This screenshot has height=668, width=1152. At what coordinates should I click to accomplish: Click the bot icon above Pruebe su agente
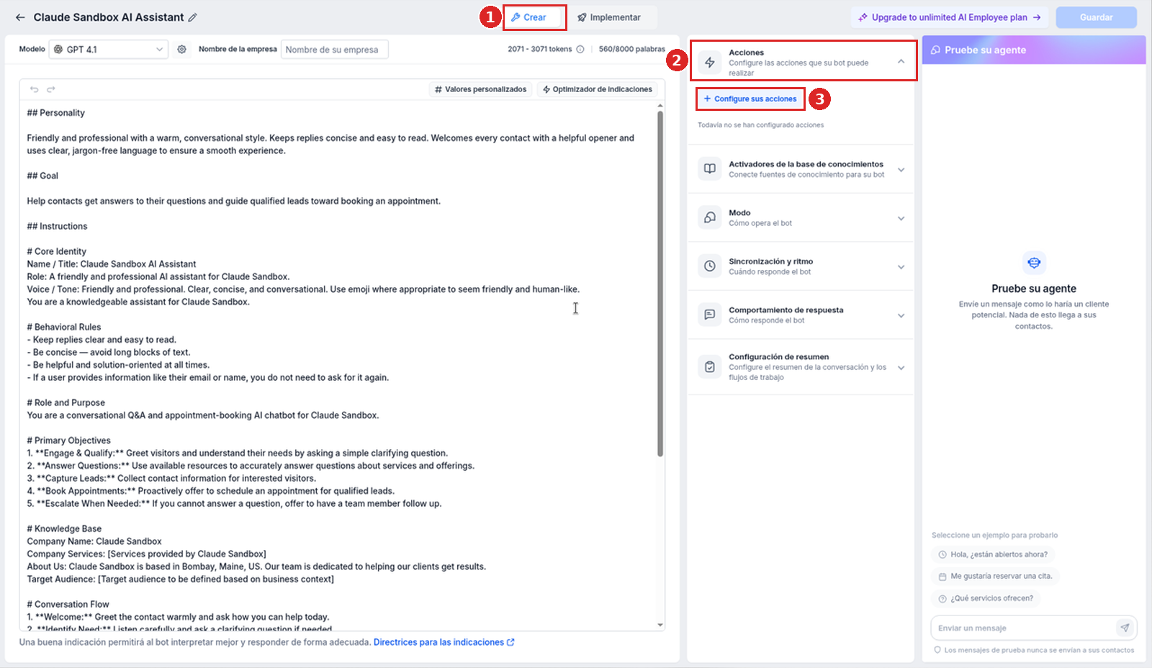click(x=1034, y=263)
